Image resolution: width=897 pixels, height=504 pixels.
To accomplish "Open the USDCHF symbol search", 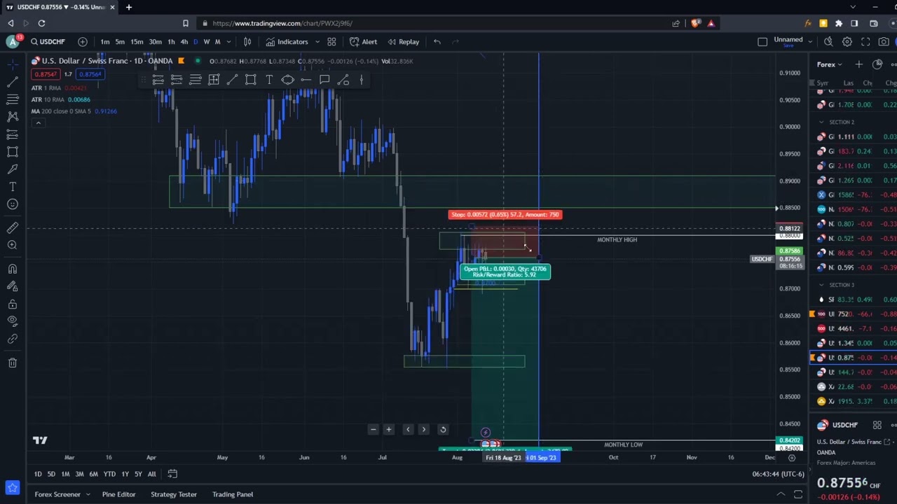I will tap(48, 42).
